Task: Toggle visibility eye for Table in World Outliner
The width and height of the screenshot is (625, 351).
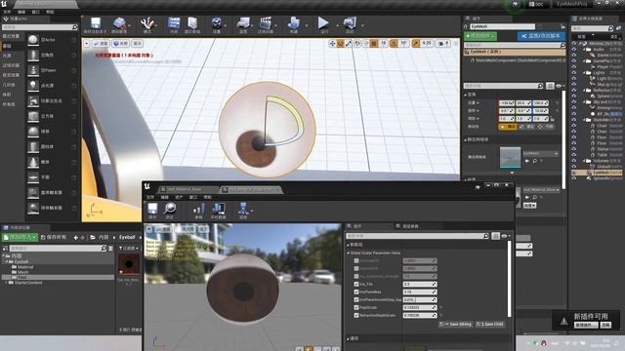Action: click(x=574, y=155)
